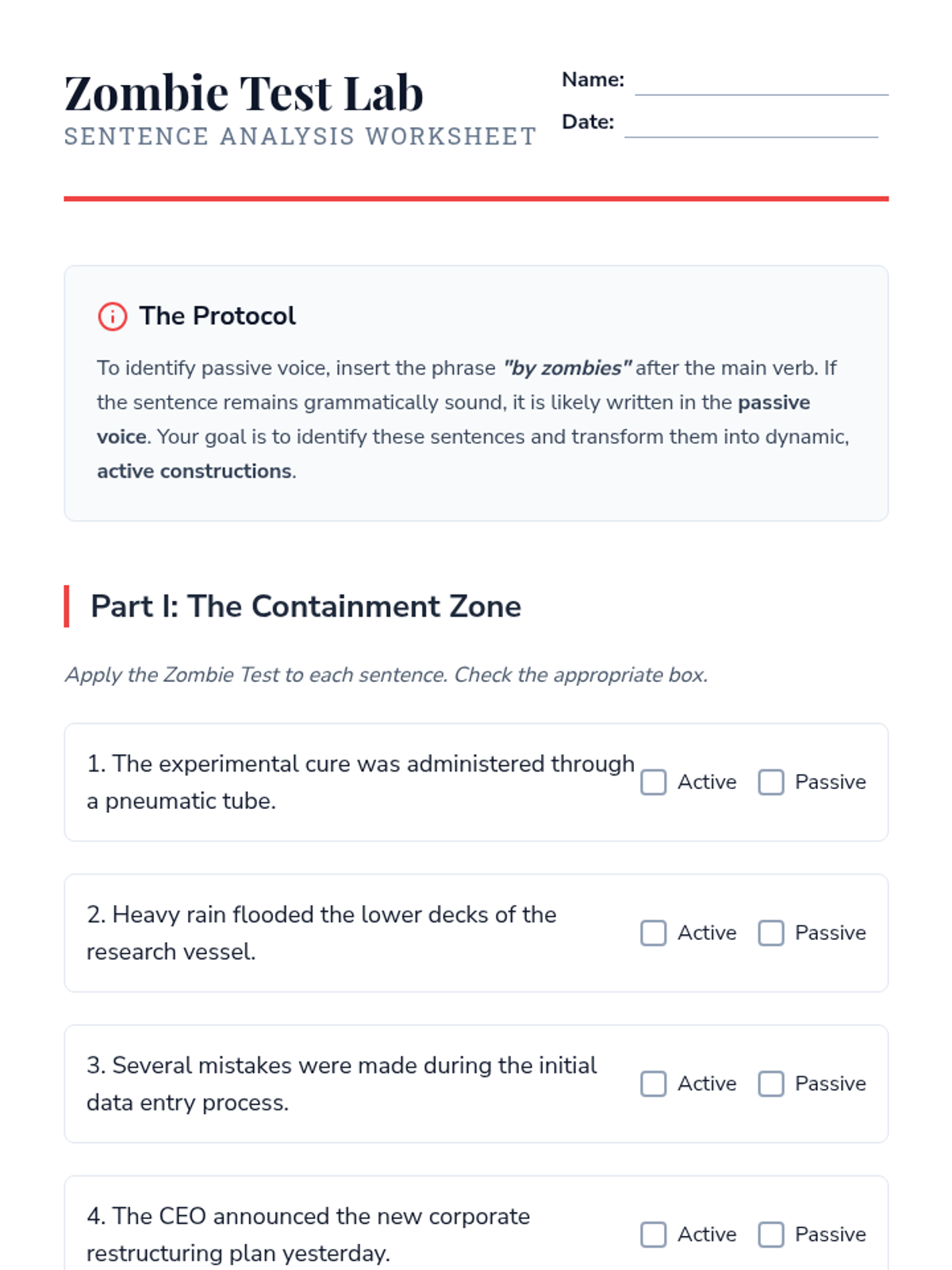
Task: Check Passive for sentence 1
Action: (x=770, y=782)
